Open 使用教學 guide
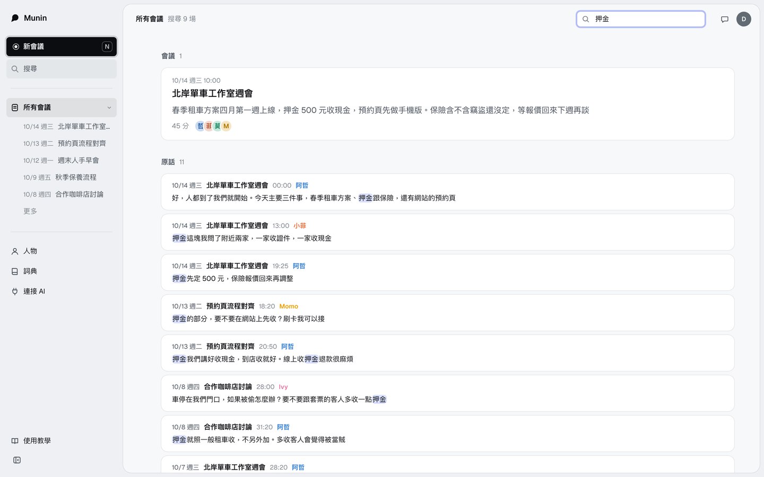 [62, 441]
